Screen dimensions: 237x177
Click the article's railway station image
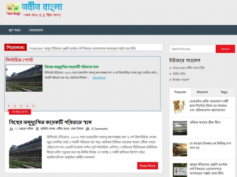(x=25, y=152)
